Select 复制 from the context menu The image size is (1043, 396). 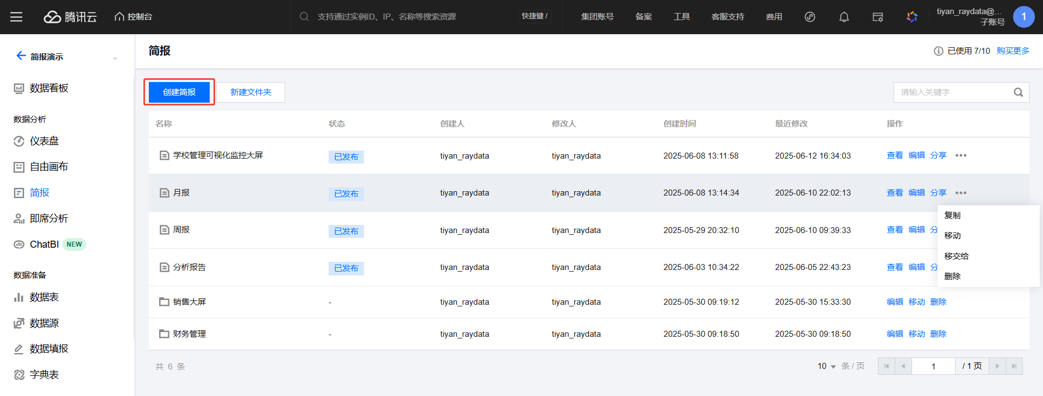click(952, 215)
